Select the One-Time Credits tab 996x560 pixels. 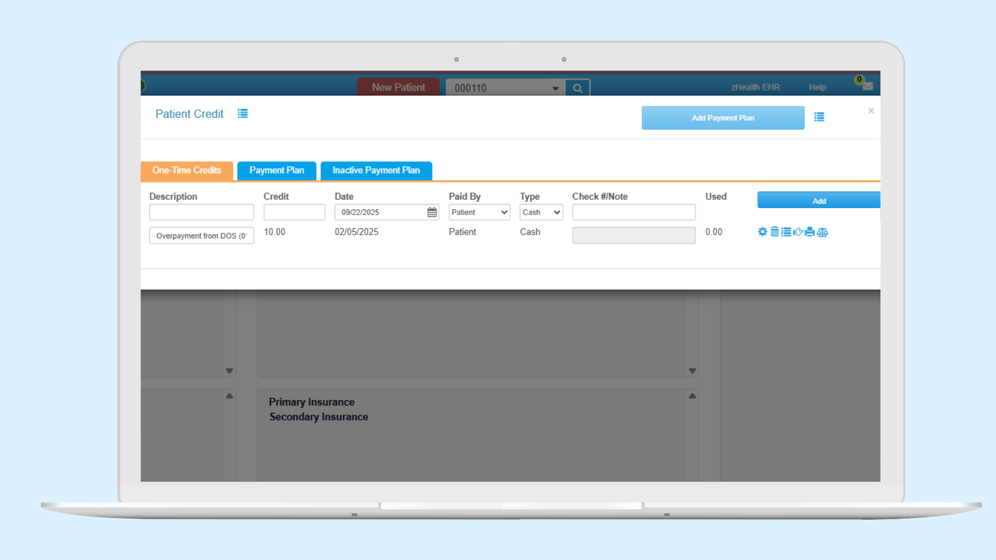point(187,170)
